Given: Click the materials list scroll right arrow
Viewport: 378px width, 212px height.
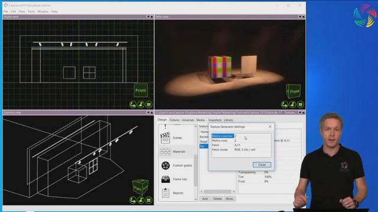Looking at the screenshot, I should click(234, 191).
